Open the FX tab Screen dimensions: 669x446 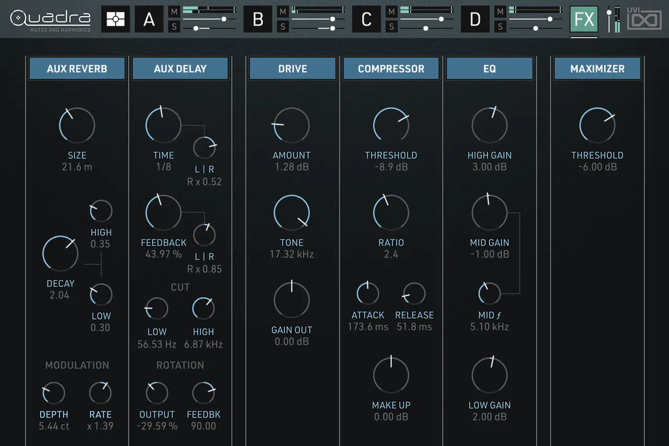pyautogui.click(x=584, y=20)
